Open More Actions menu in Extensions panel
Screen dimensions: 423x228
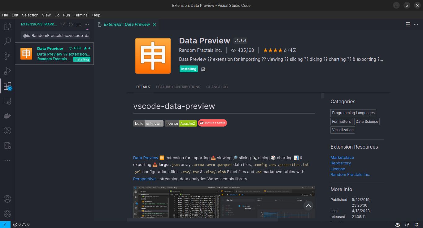[87, 24]
